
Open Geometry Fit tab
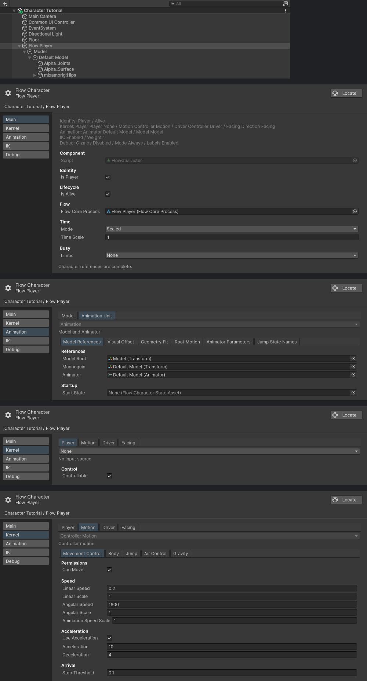pyautogui.click(x=155, y=342)
